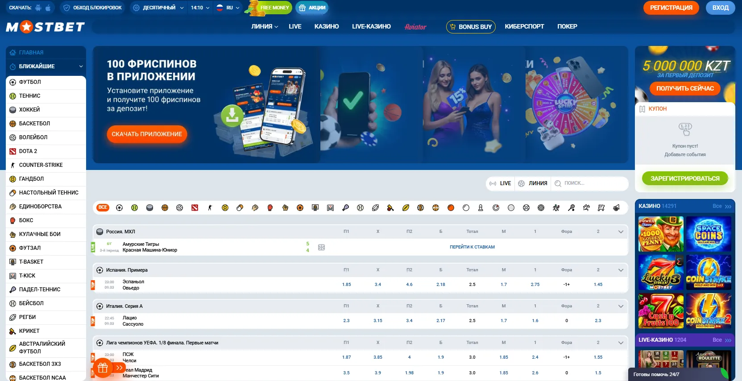Open the Главная home link in the sidebar
Image resolution: width=742 pixels, height=381 pixels.
[x=46, y=53]
